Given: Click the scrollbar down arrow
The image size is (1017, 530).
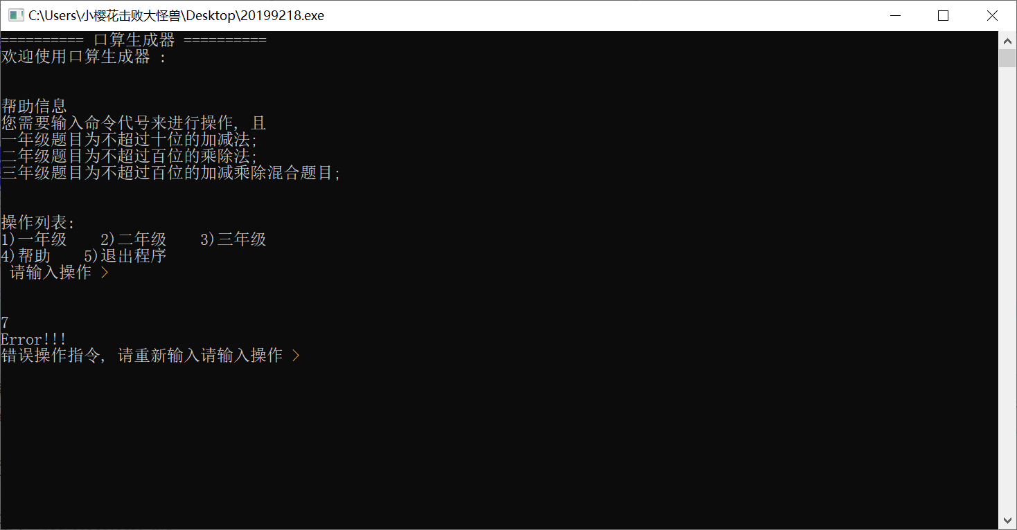Looking at the screenshot, I should pos(1007,520).
